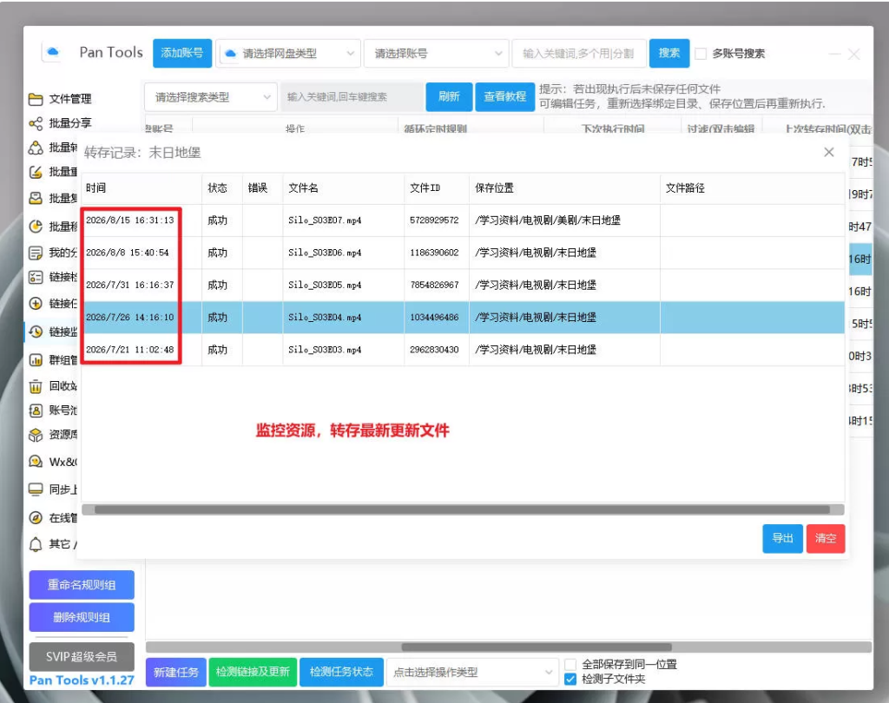Enable 全部保存到同一位置 checkbox
This screenshot has height=703, width=889.
coord(571,664)
